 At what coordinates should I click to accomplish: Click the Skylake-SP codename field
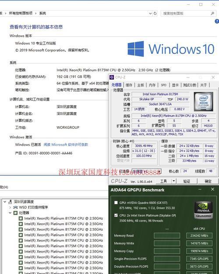pos(147,99)
